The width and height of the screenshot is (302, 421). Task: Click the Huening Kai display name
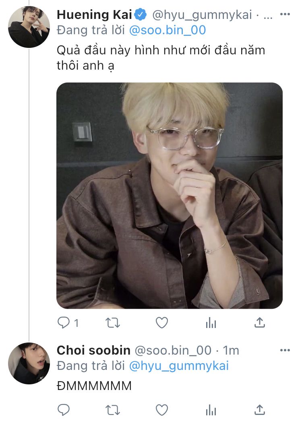coord(94,15)
